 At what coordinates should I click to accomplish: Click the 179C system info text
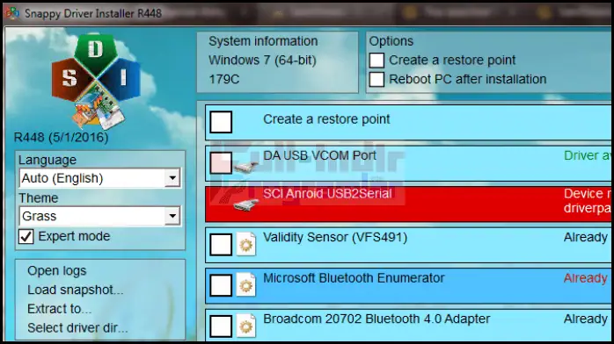(224, 79)
